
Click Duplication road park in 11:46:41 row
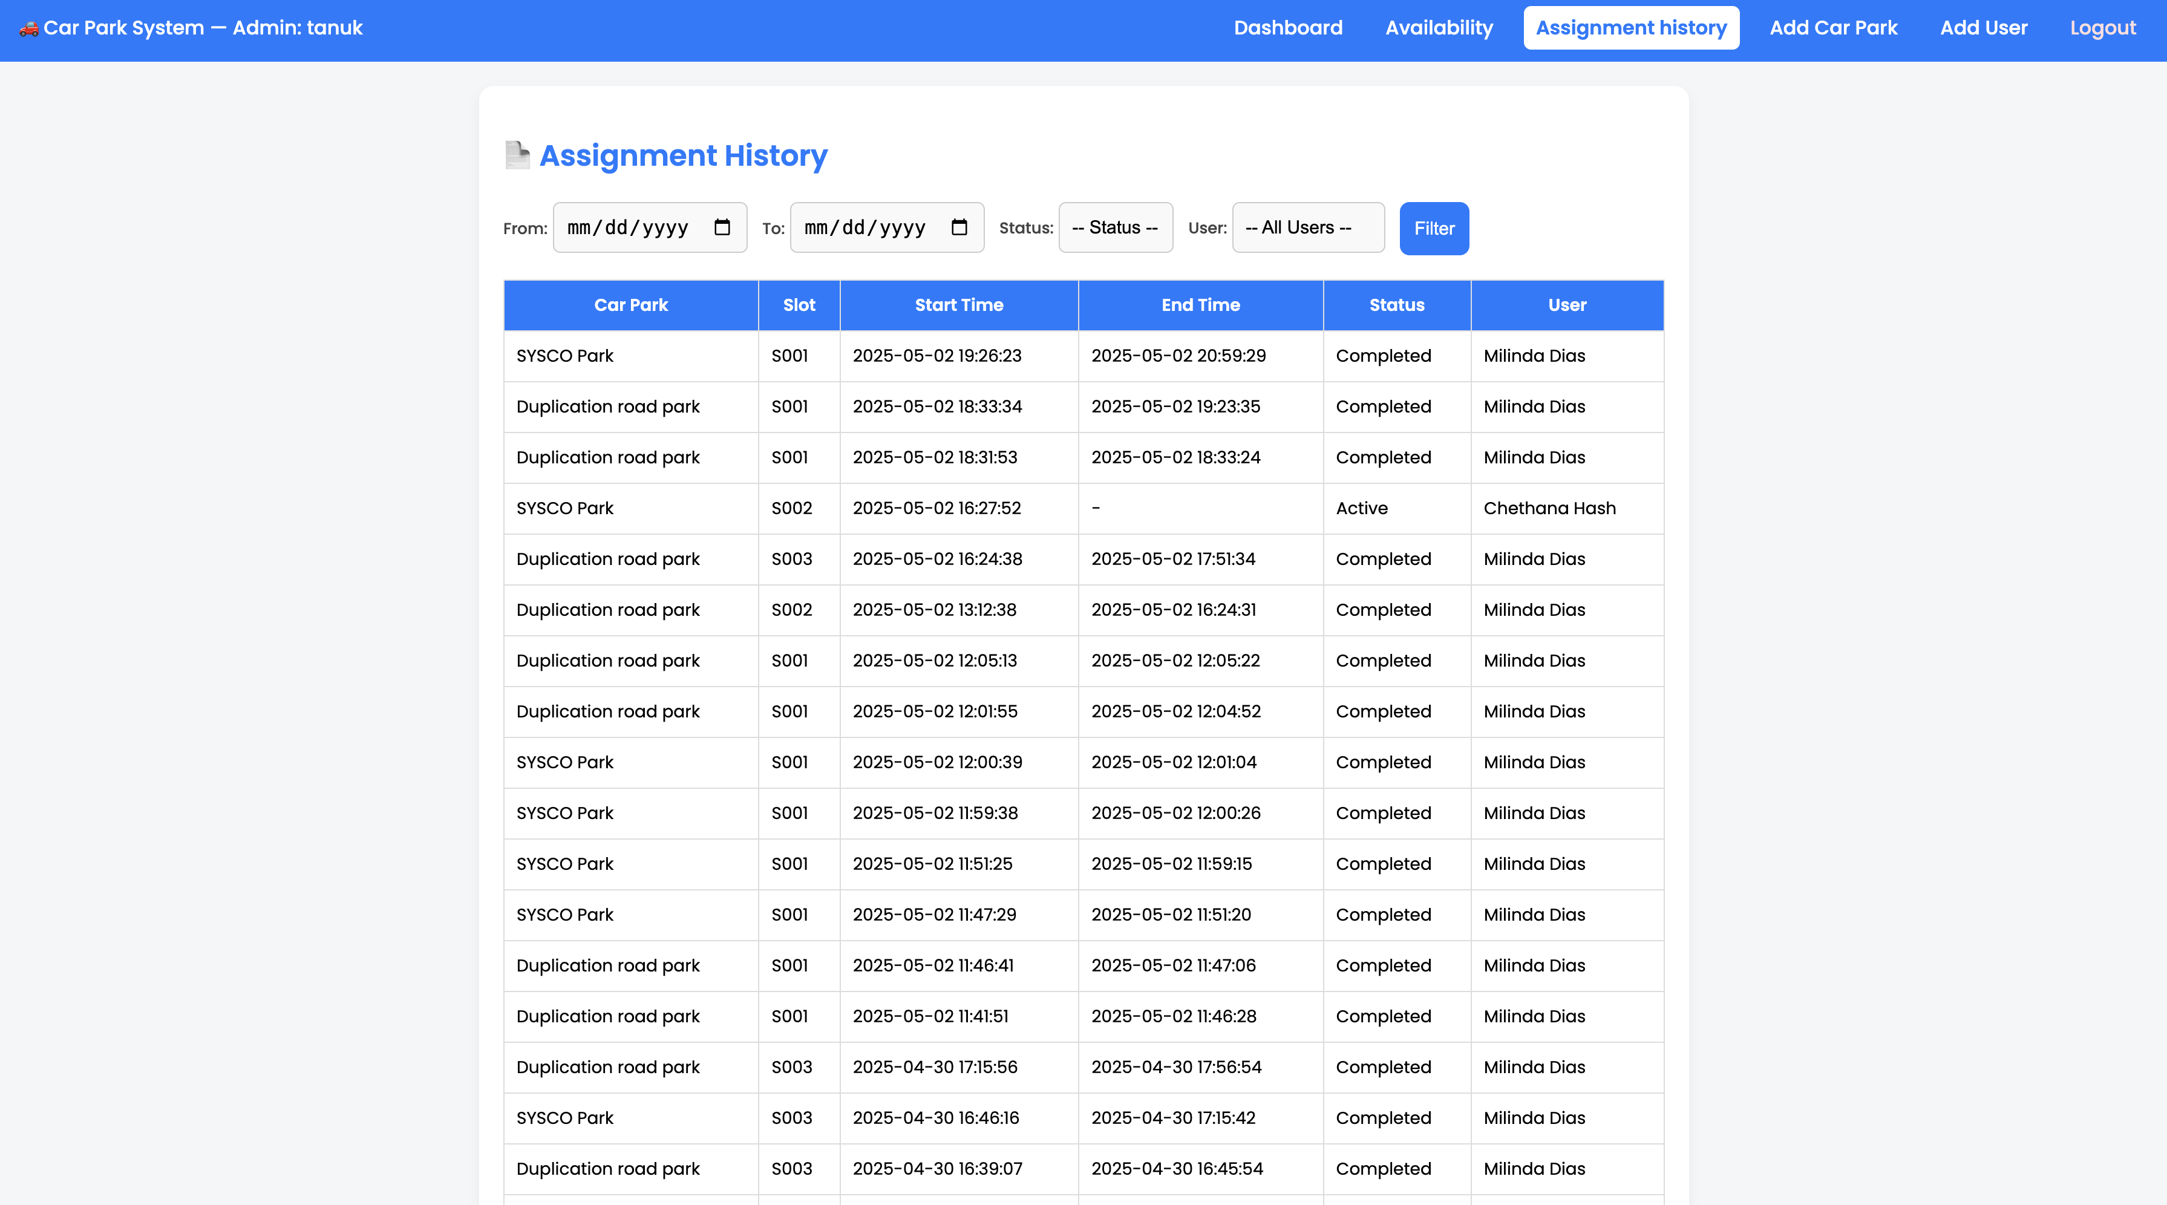[x=607, y=965]
